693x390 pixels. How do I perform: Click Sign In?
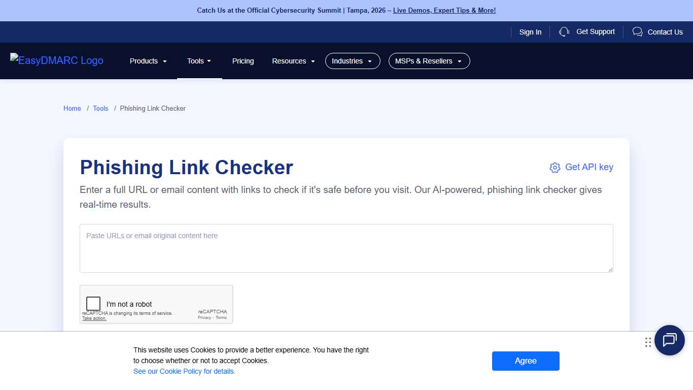pos(530,31)
